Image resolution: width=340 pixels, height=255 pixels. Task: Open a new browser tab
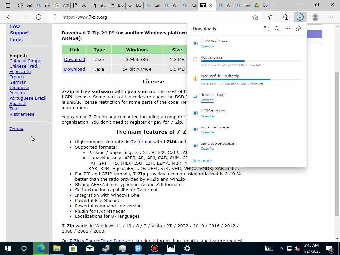click(x=276, y=5)
